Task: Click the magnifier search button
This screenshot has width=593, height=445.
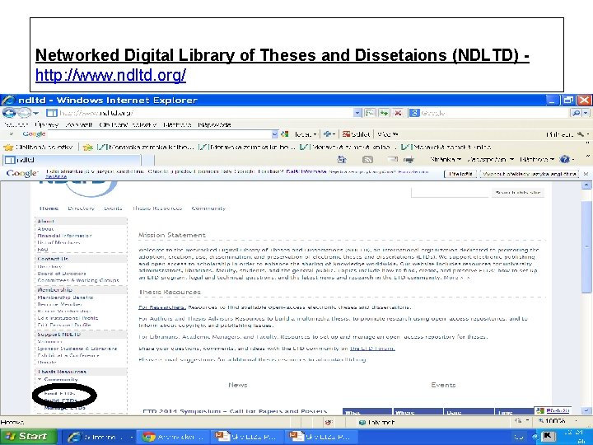Action: (576, 113)
